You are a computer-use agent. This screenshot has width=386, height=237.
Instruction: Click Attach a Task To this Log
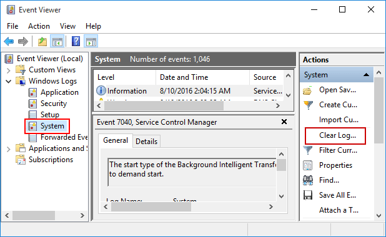339,210
